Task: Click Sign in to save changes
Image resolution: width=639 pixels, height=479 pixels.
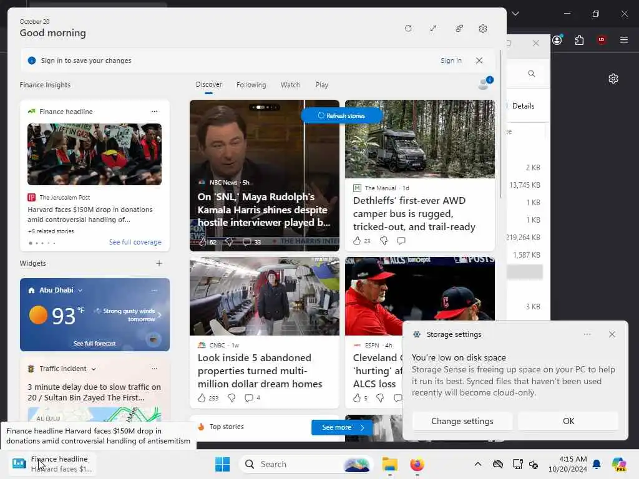Action: tap(451, 60)
